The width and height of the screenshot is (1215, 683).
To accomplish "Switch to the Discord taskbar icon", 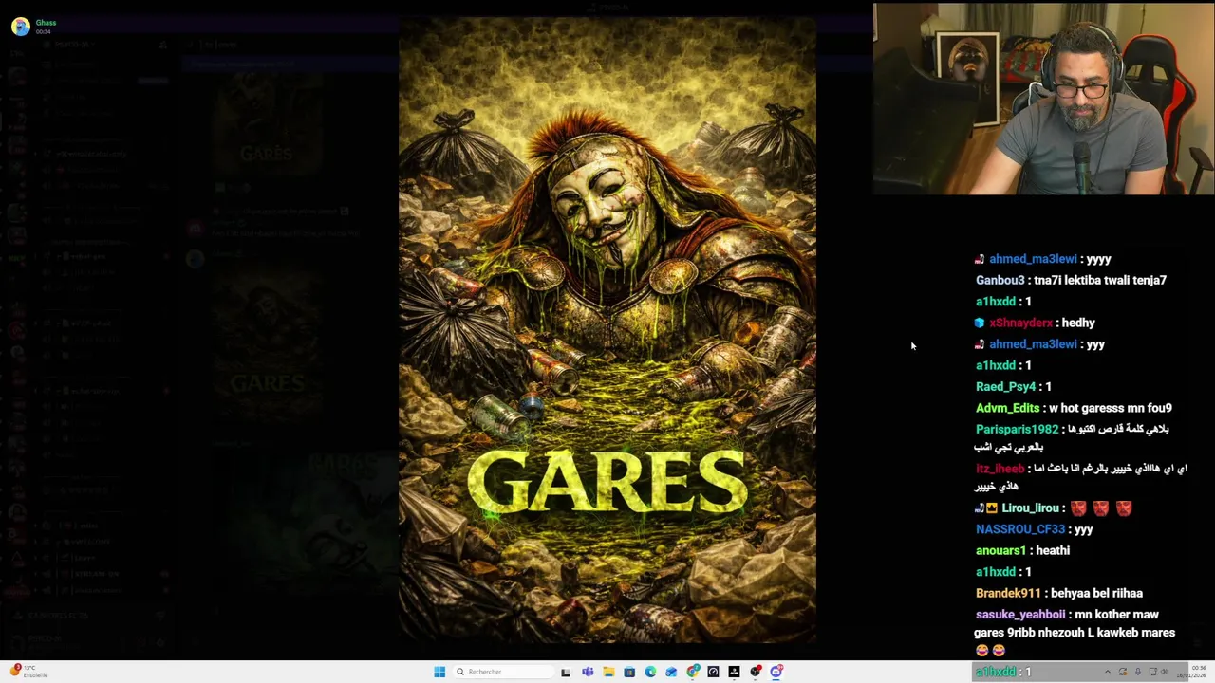I will [776, 672].
